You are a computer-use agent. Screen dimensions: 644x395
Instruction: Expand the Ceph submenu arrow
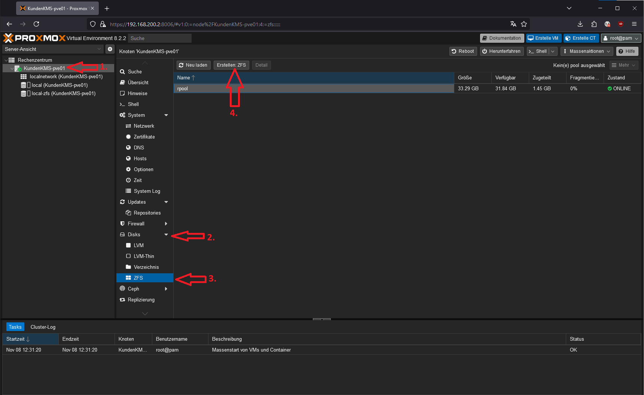[166, 289]
